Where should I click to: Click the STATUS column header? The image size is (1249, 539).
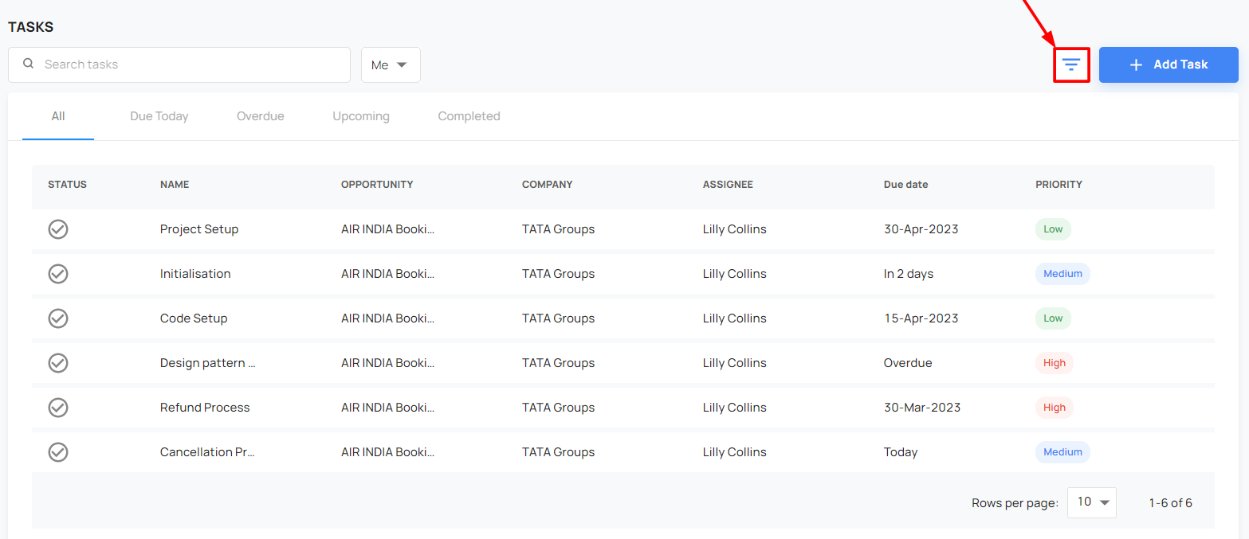pos(67,185)
